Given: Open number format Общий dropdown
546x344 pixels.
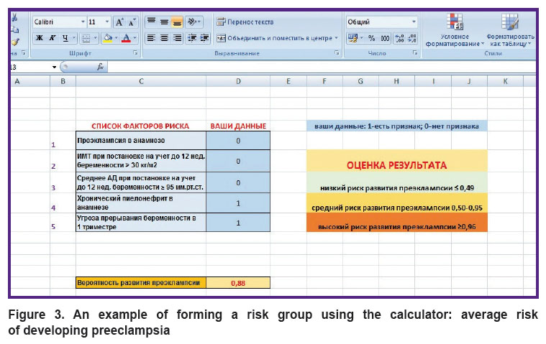Looking at the screenshot, I should (414, 22).
